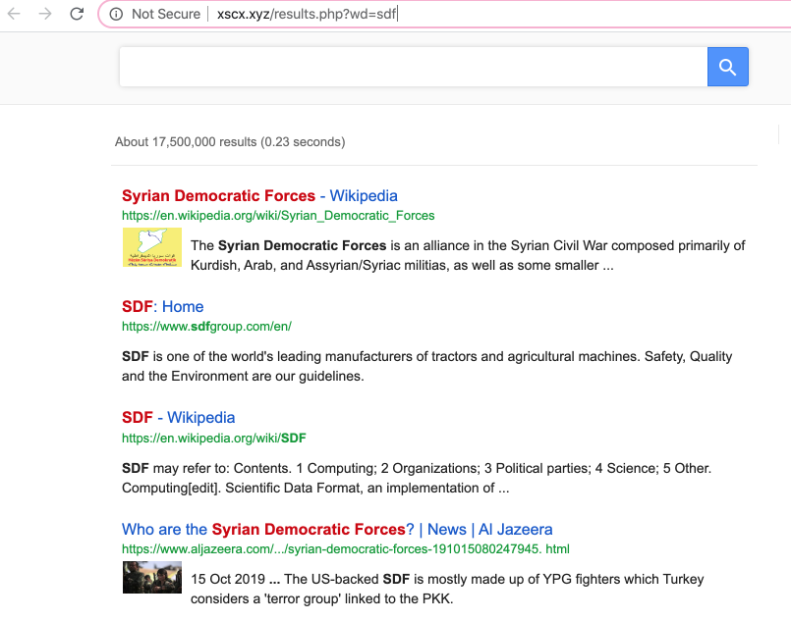Viewport: 791px width, 621px height.
Task: Open Syrian Democratic Forces - Wikipedia result
Action: (x=259, y=196)
